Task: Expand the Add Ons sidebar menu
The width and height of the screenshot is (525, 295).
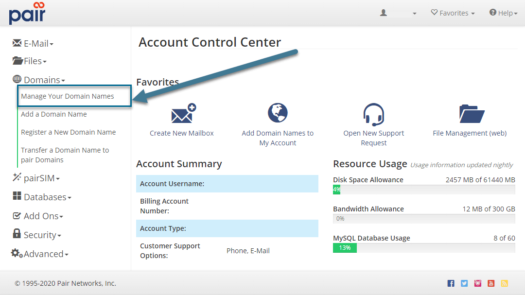Action: point(38,216)
